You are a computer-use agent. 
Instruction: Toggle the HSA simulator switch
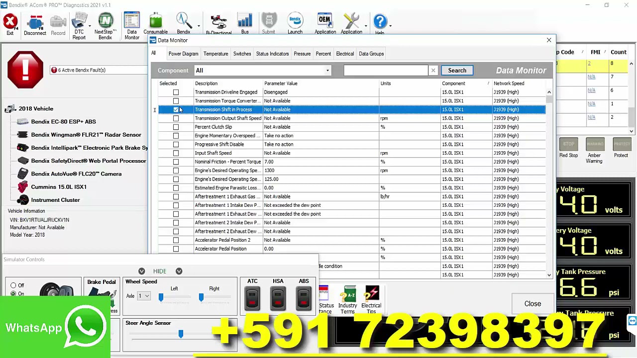pyautogui.click(x=278, y=298)
